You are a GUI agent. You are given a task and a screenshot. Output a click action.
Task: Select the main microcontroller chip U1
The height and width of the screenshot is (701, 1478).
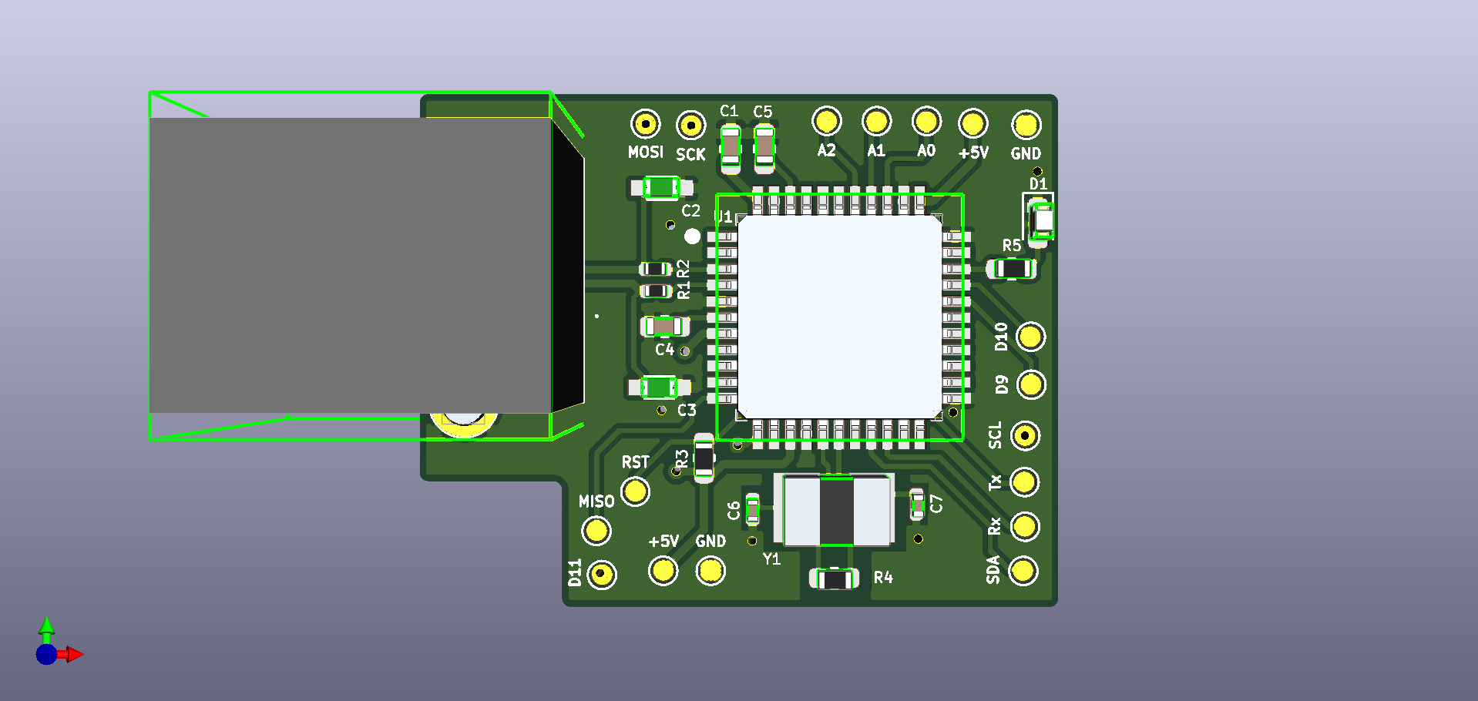(840, 316)
